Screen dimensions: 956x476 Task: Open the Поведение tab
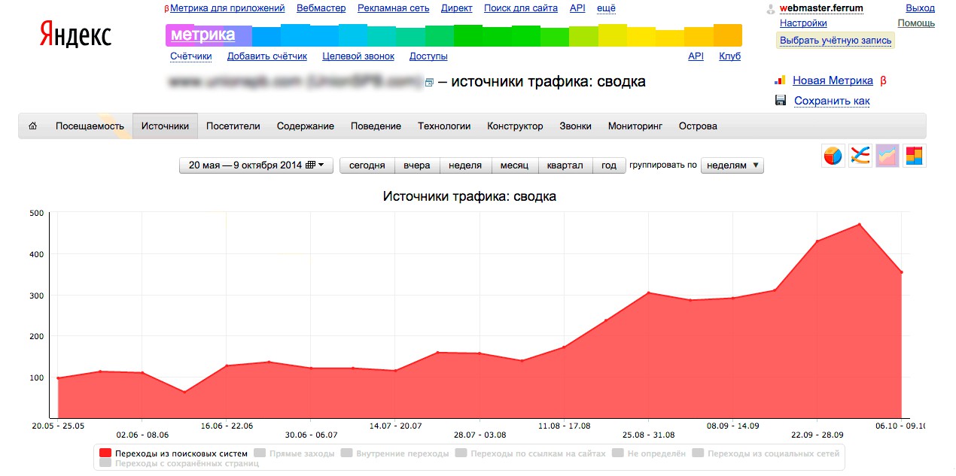pyautogui.click(x=376, y=126)
